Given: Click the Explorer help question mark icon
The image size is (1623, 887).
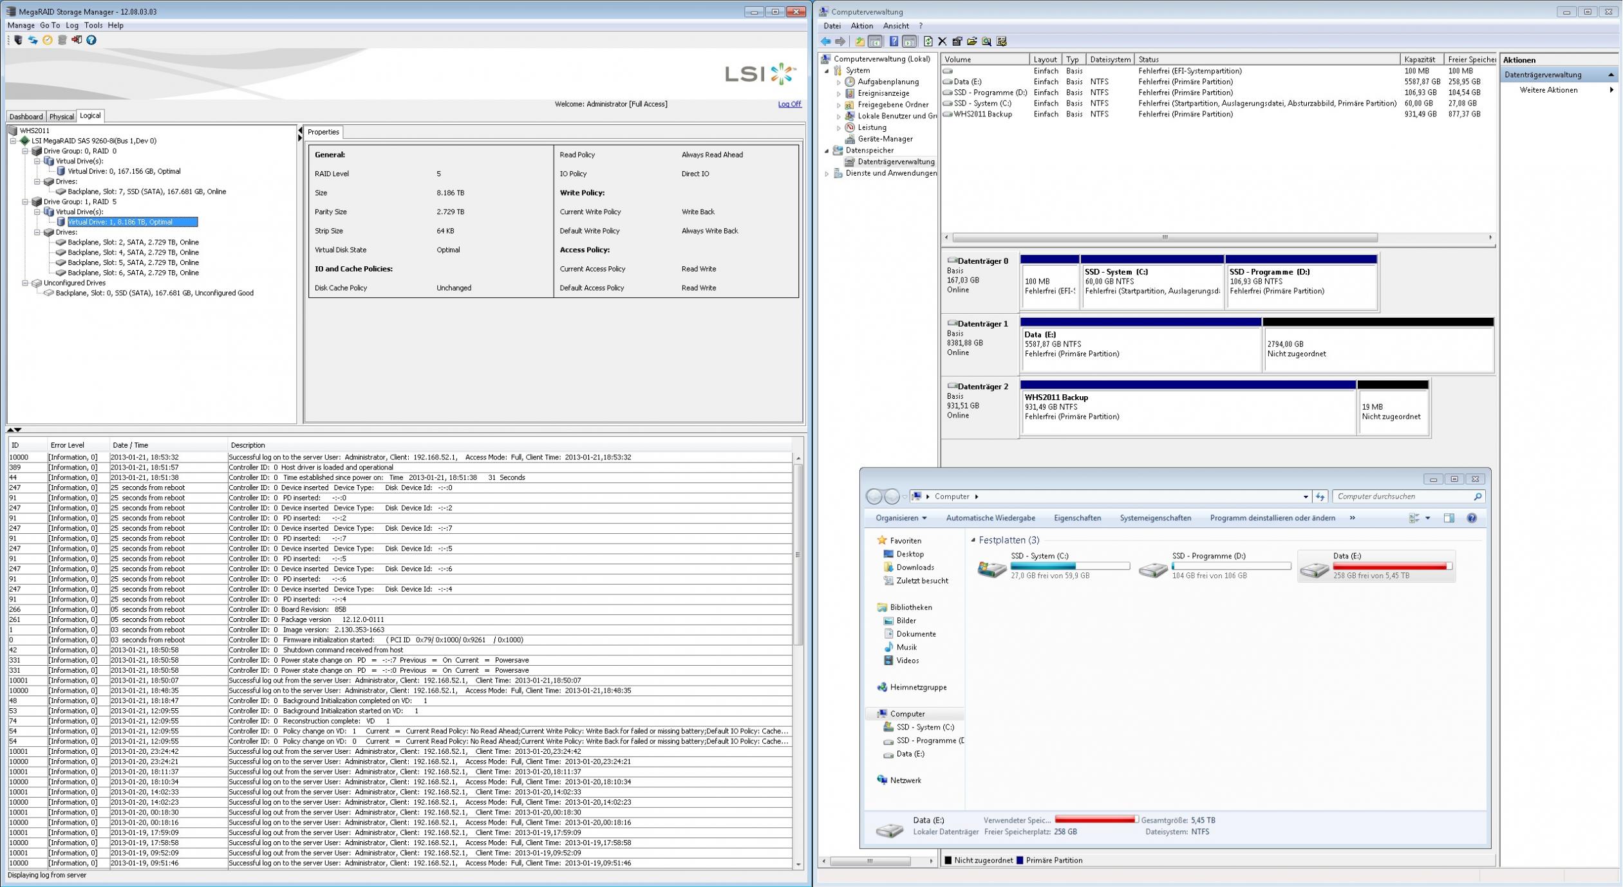Looking at the screenshot, I should [1472, 518].
